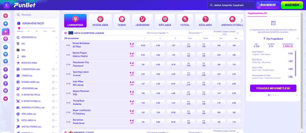Favorite E-Sportok FPS with star
The height and width of the screenshot is (133, 306).
click(x=53, y=95)
